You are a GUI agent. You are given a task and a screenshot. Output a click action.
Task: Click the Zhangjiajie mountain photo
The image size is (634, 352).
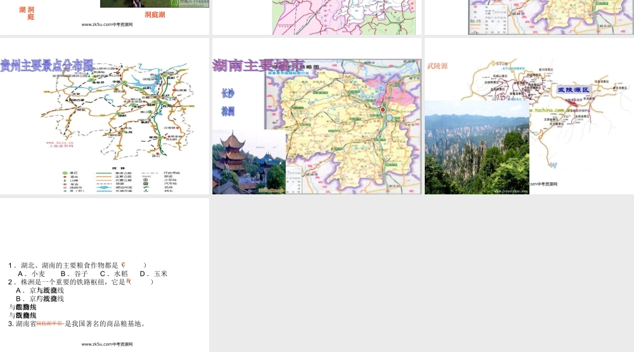(x=477, y=148)
